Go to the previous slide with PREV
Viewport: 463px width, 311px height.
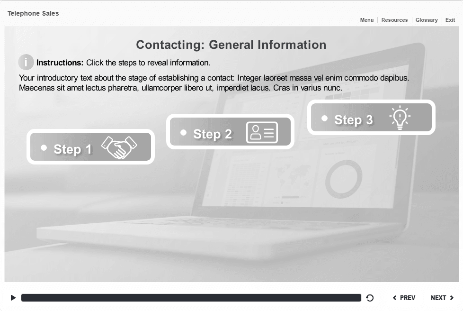point(404,298)
